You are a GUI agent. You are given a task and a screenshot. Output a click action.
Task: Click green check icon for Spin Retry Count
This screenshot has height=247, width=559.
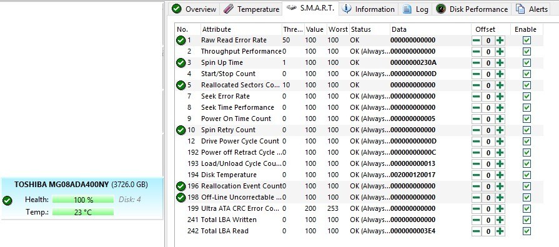click(x=181, y=130)
